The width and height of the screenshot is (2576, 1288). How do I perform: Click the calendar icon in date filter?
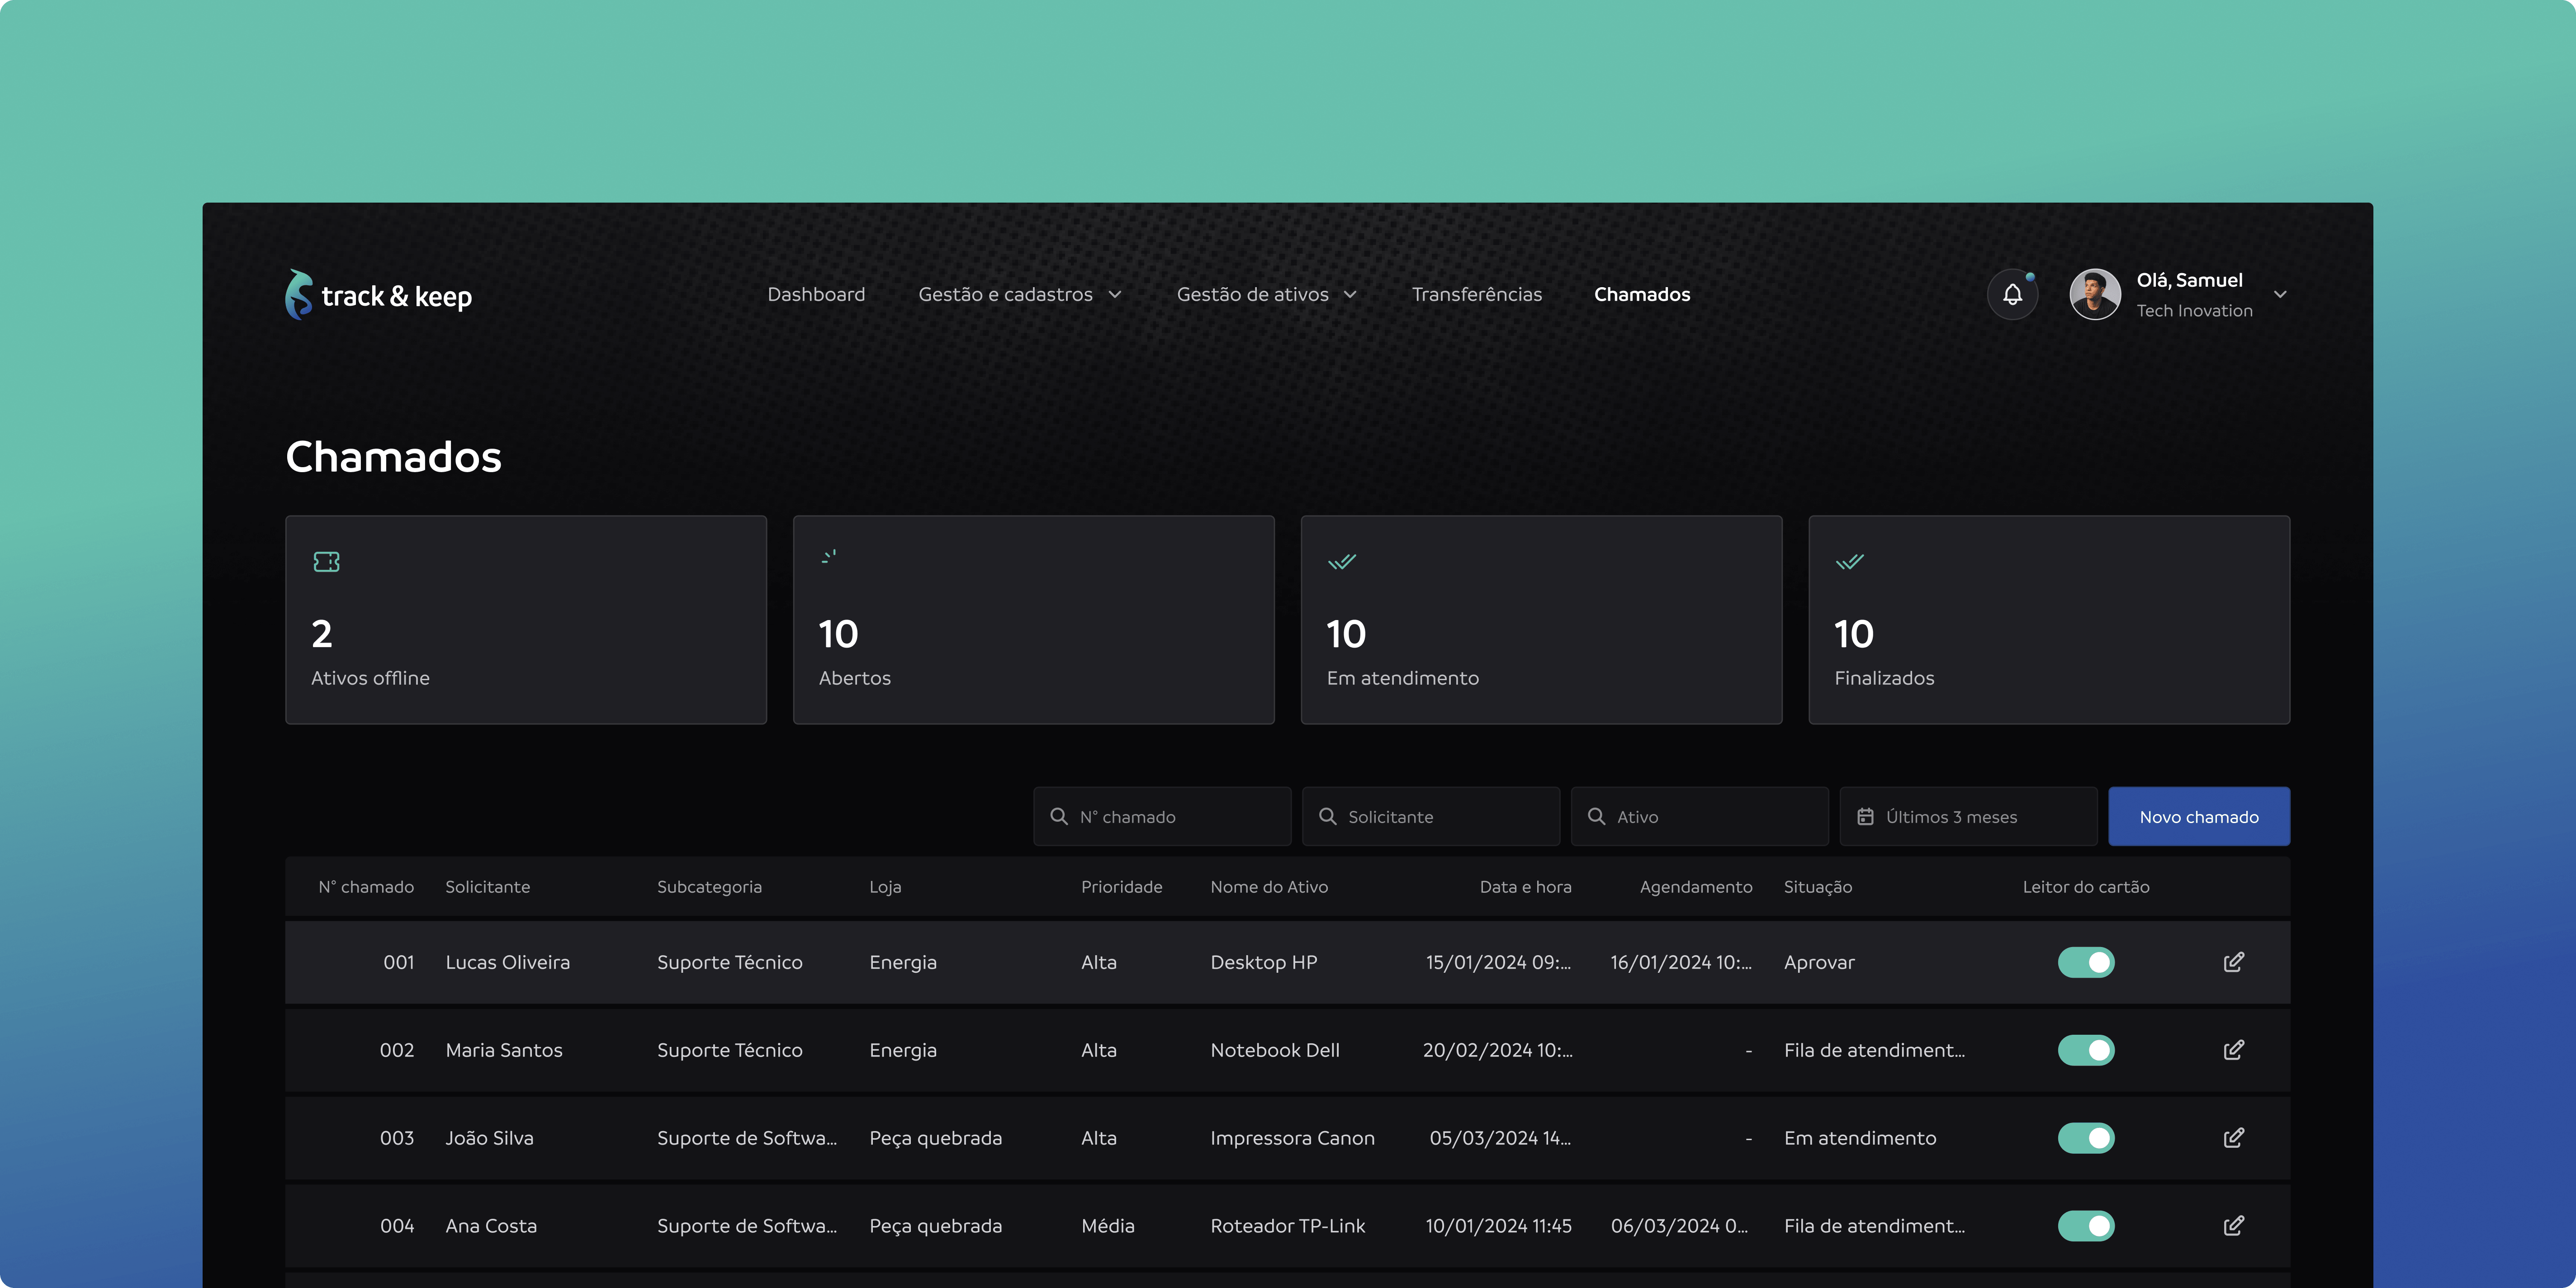pyautogui.click(x=1865, y=817)
